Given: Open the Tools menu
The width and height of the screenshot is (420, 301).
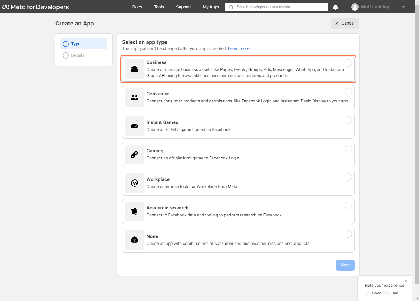Looking at the screenshot, I should pyautogui.click(x=159, y=7).
